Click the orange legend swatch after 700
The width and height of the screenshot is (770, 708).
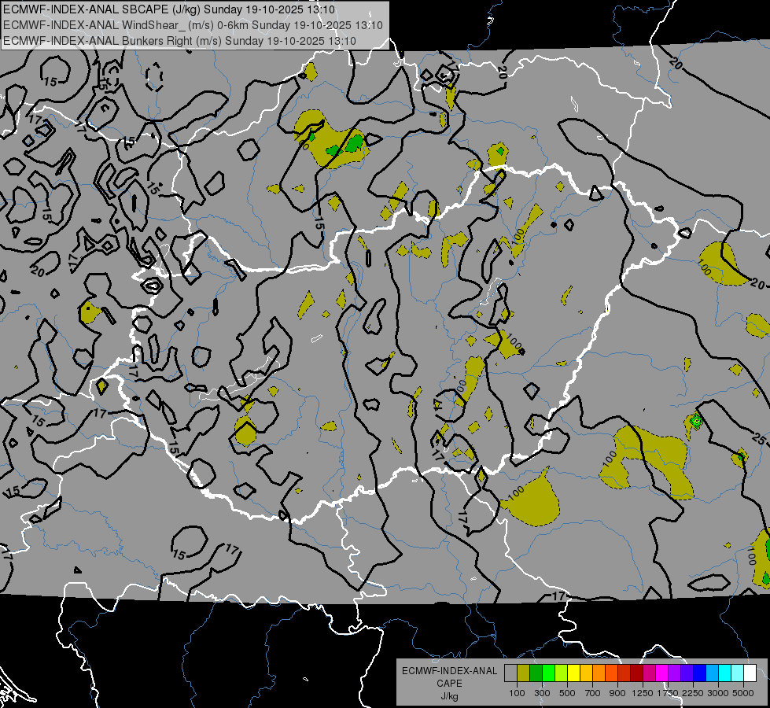click(599, 673)
